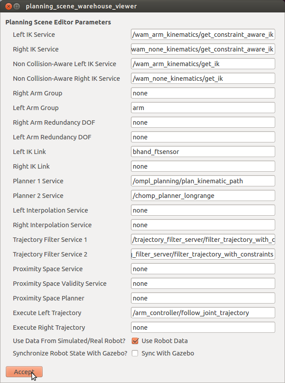Edit the Right IK Service field
The width and height of the screenshot is (285, 383).
click(x=203, y=49)
